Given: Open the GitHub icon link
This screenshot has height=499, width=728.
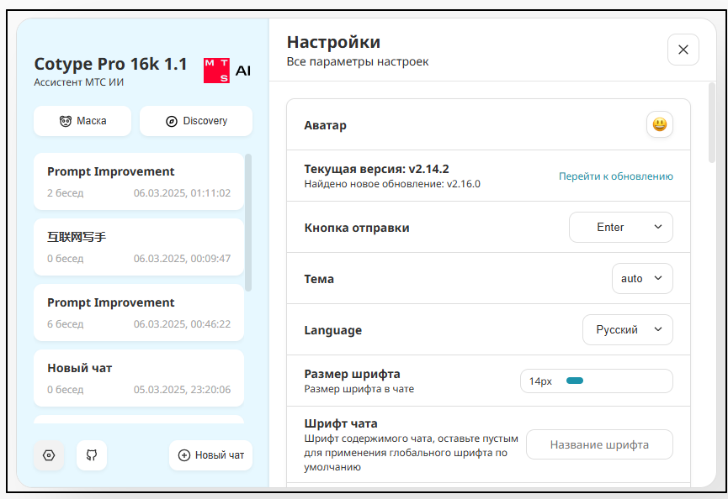Looking at the screenshot, I should (92, 455).
